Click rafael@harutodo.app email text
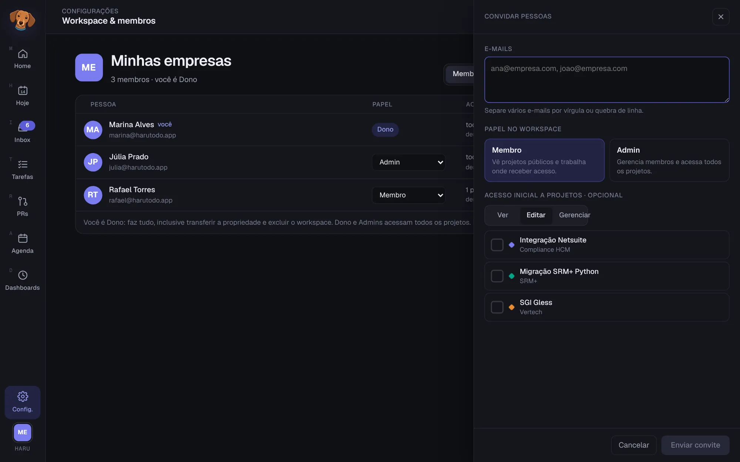 pos(141,200)
